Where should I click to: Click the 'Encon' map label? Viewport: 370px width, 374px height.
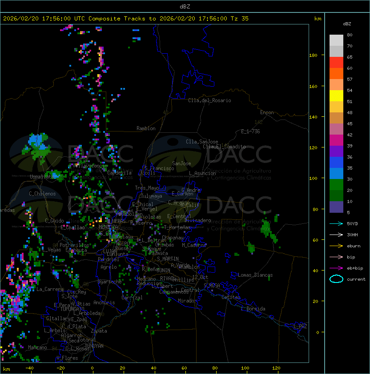(267, 112)
